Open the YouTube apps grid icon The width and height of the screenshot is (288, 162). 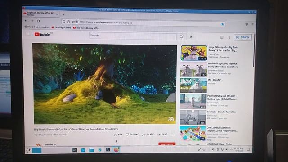coord(222,37)
